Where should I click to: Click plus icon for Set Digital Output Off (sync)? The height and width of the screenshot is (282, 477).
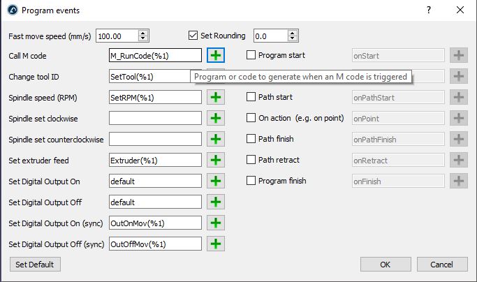click(x=217, y=244)
